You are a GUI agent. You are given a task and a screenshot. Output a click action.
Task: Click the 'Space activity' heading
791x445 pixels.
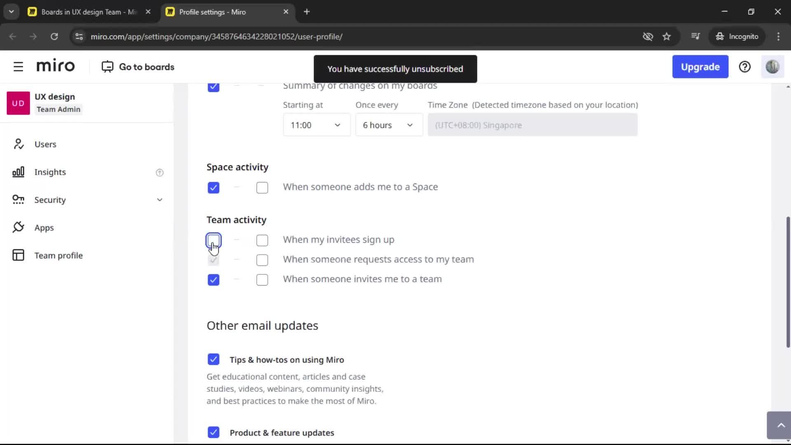click(x=237, y=167)
